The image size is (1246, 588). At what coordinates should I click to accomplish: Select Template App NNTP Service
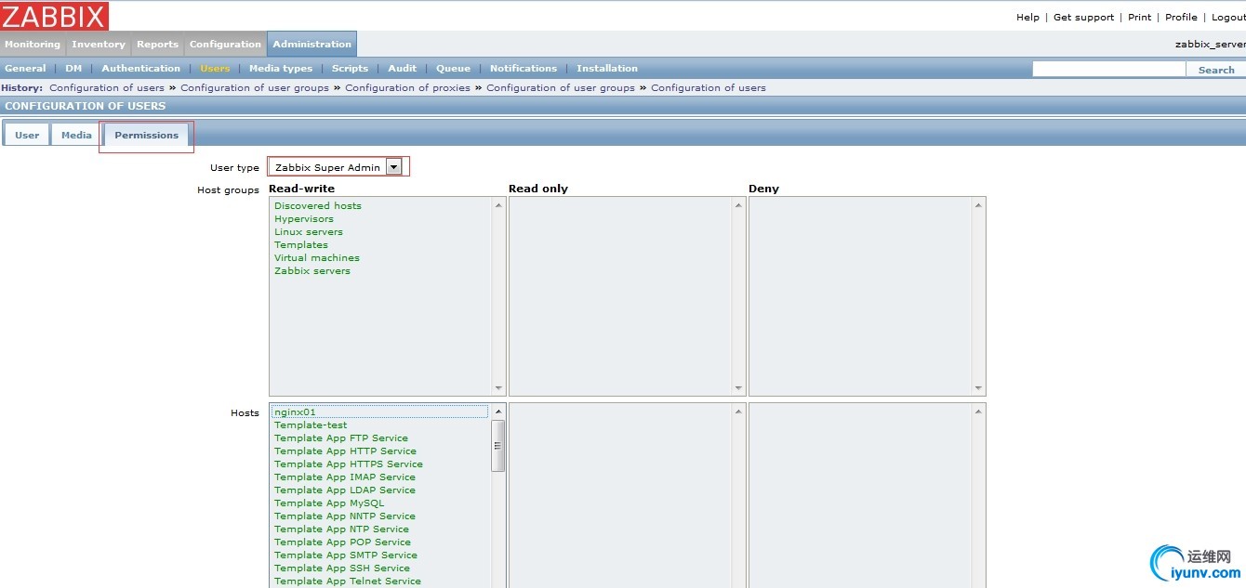345,516
